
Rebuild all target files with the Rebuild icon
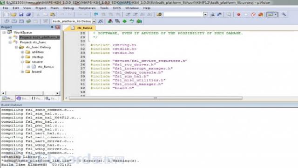pos(21,21)
